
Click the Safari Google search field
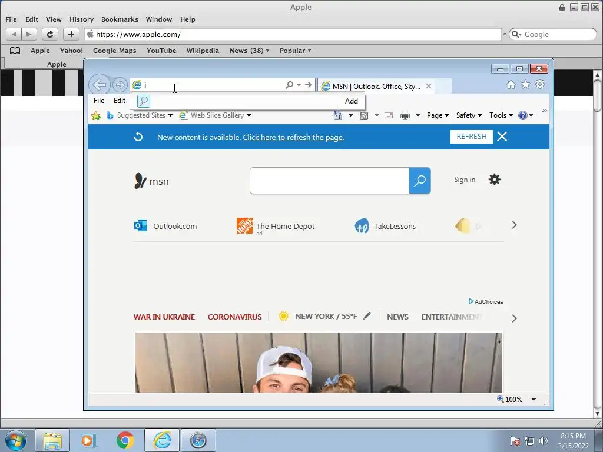(x=553, y=34)
